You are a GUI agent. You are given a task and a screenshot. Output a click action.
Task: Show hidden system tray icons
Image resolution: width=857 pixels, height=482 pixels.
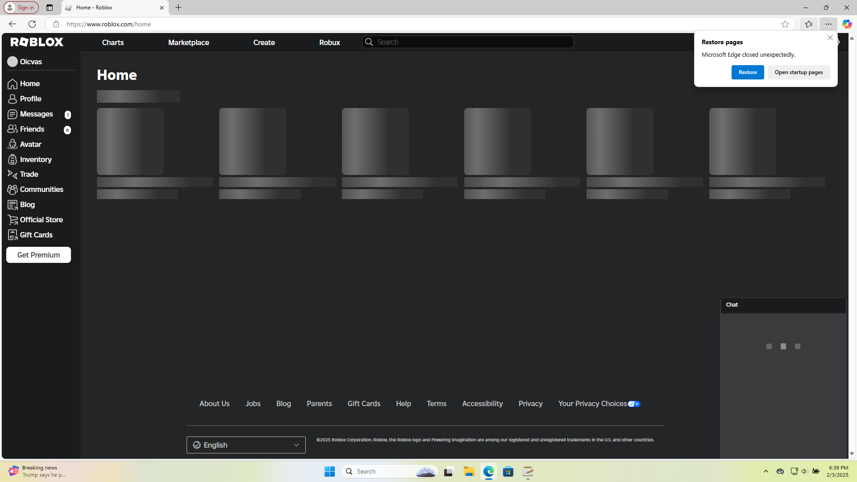click(x=766, y=471)
